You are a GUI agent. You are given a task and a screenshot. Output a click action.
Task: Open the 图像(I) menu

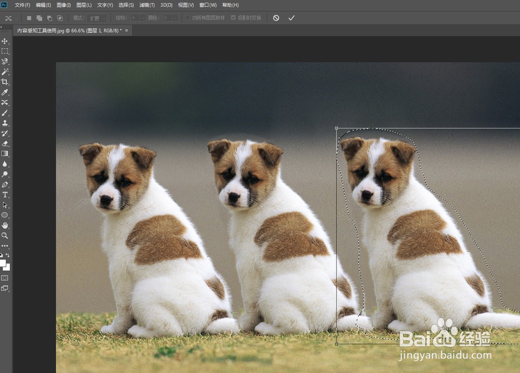(63, 5)
